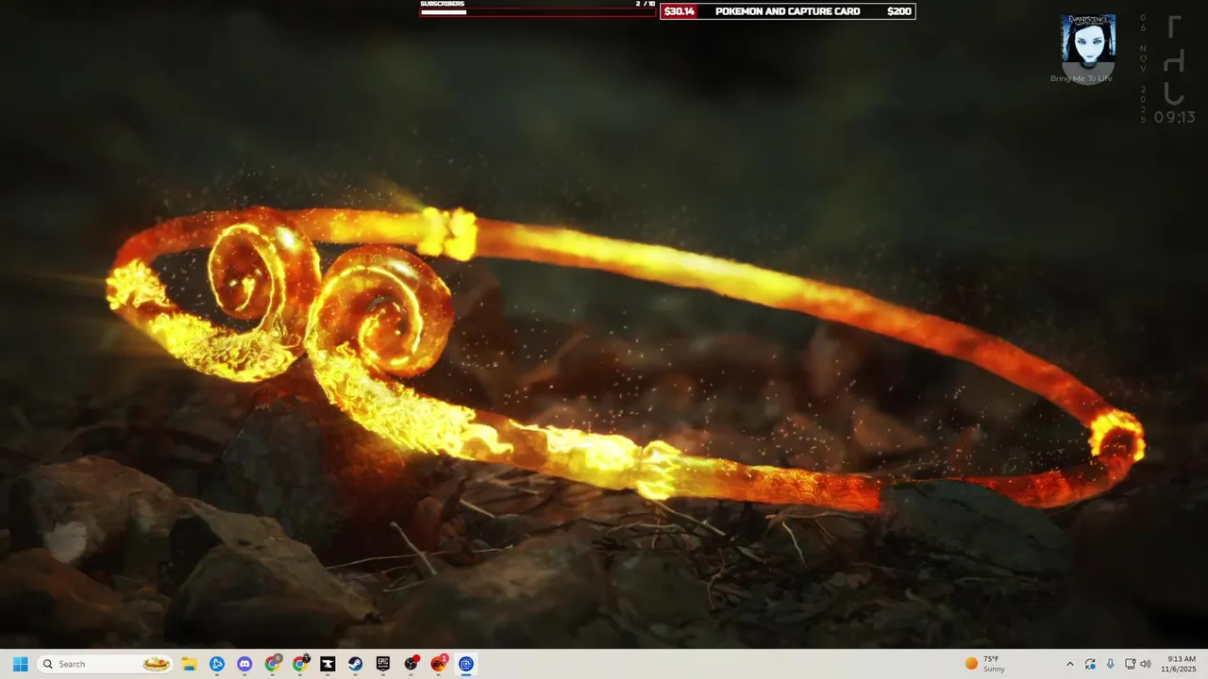Open the blue circular app beside File Explorer
The height and width of the screenshot is (679, 1208).
tap(216, 664)
